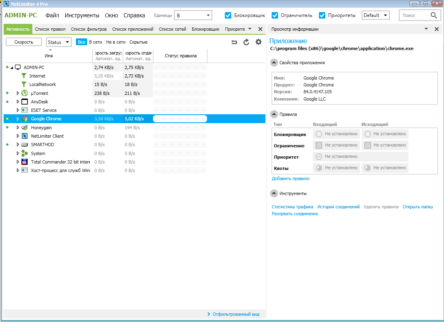Enable incoming limit checkbox
The width and height of the screenshot is (444, 323).
click(319, 145)
